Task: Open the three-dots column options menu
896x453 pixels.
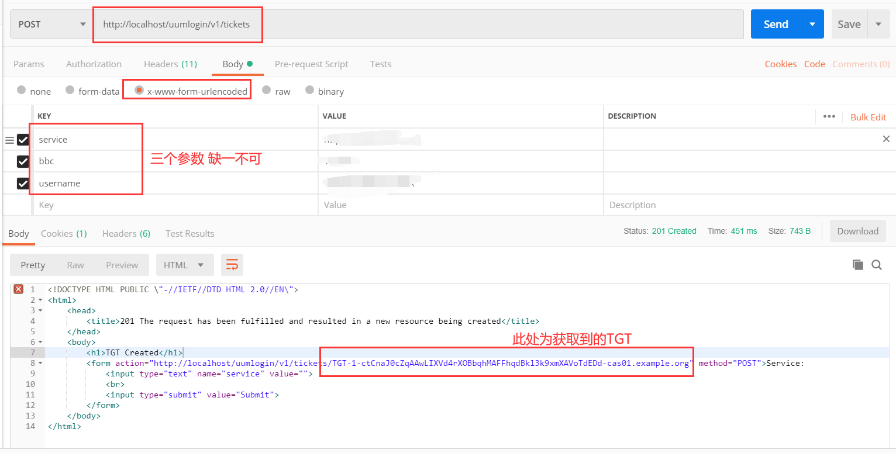Action: (x=829, y=116)
